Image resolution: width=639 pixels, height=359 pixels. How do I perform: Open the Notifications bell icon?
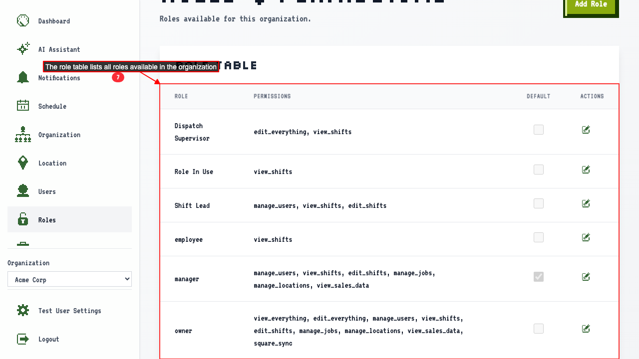(x=23, y=77)
